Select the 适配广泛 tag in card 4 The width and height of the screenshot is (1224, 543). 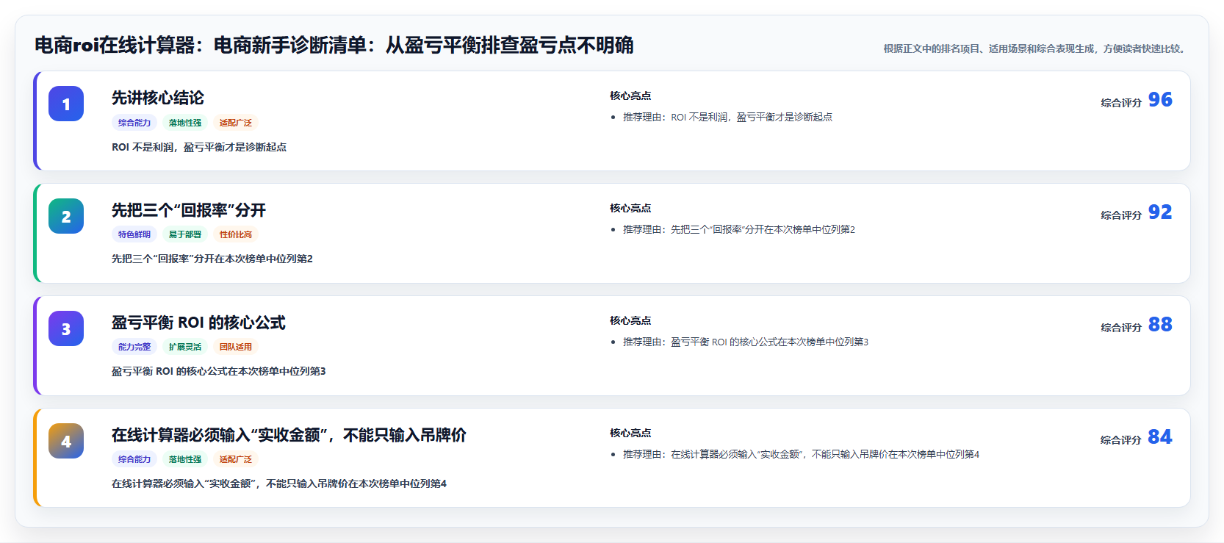click(x=236, y=459)
